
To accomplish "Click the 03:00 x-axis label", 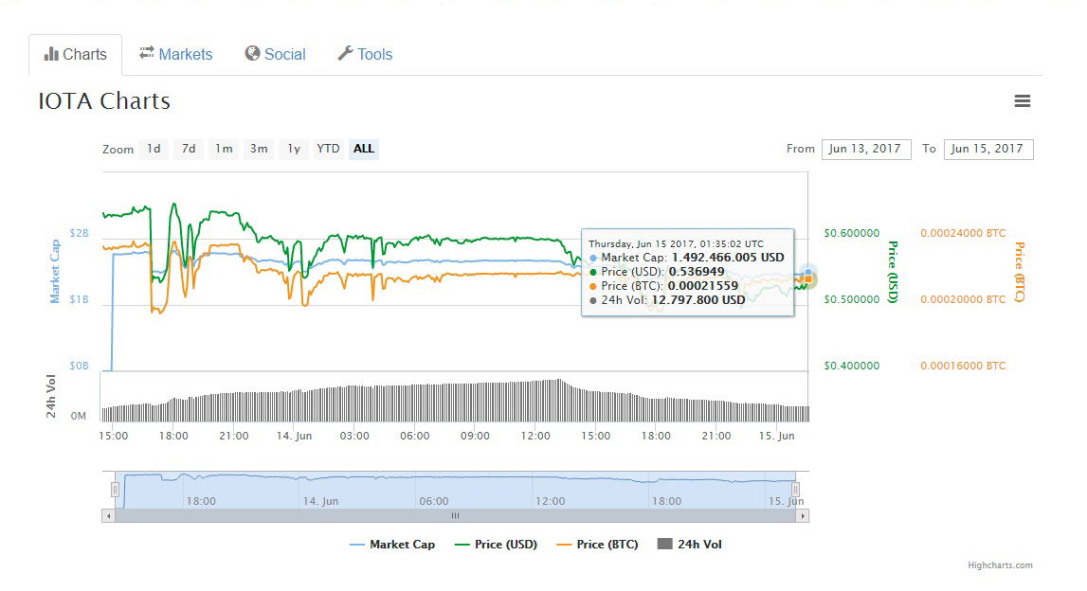I will 354,436.
